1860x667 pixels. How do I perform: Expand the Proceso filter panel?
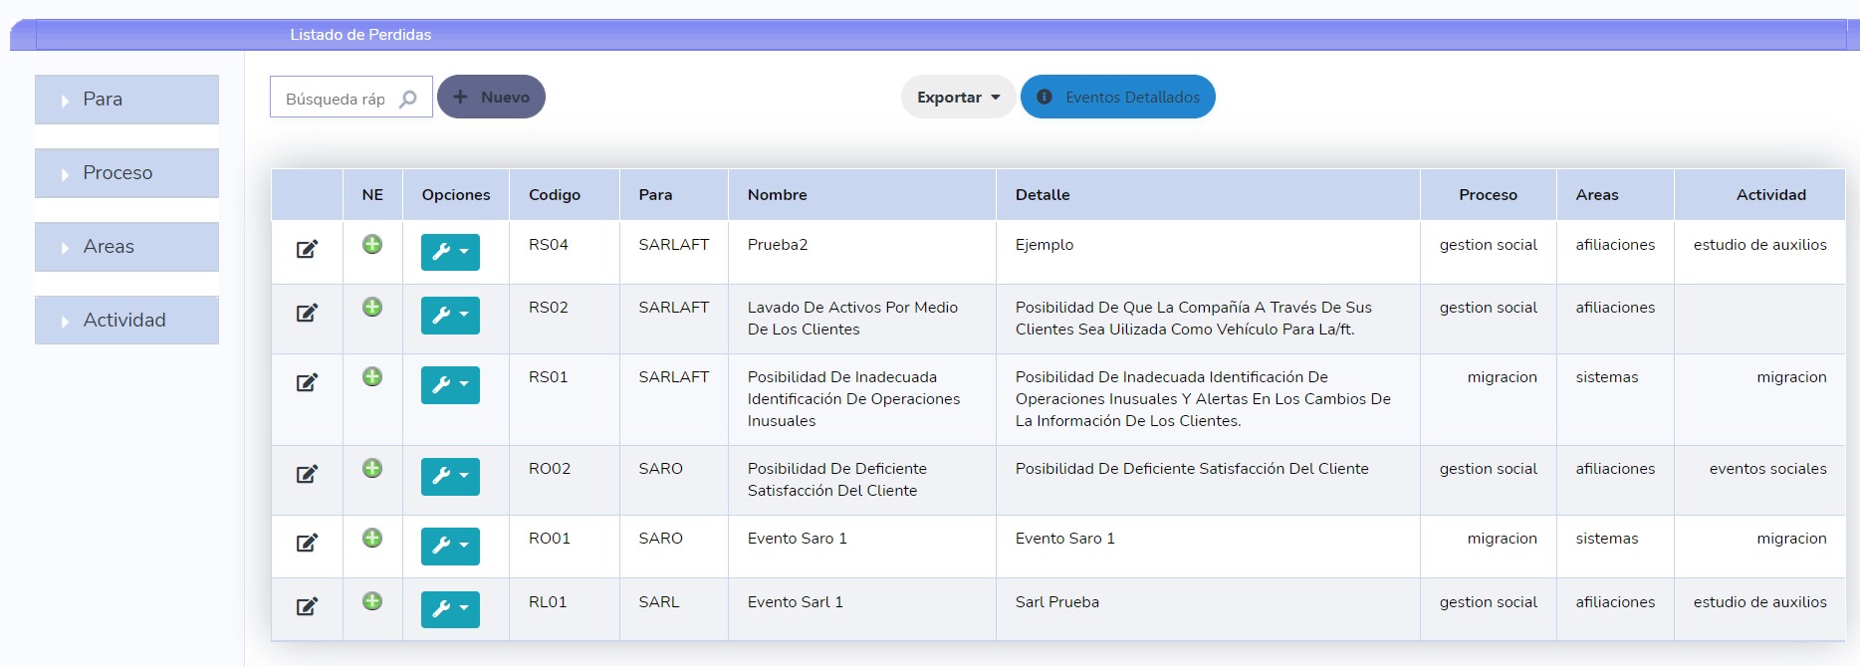(126, 173)
